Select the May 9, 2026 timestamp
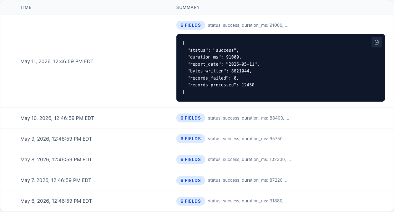 coord(56,139)
